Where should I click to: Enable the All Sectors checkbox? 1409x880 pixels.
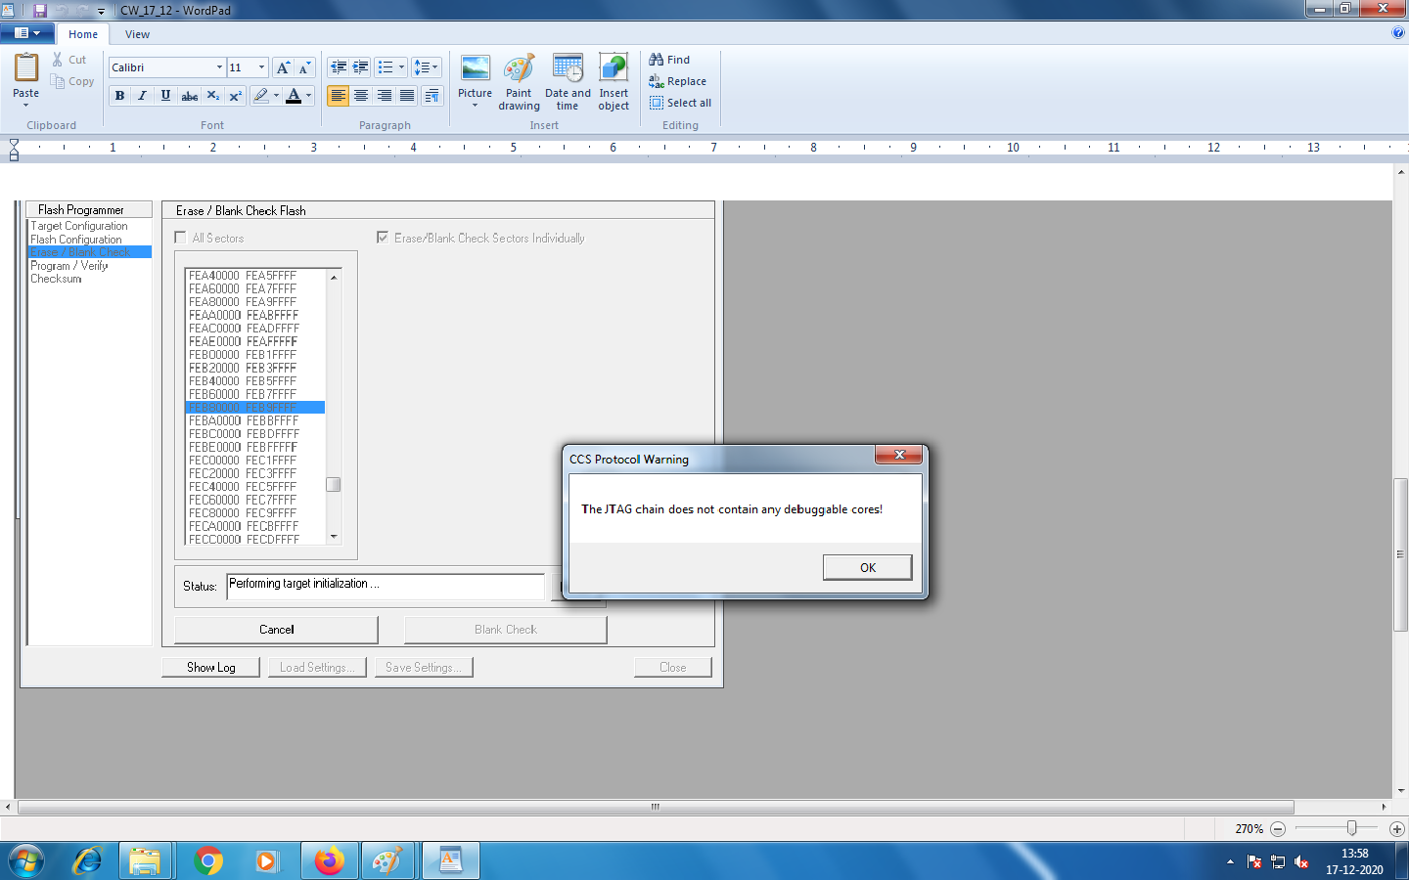[180, 238]
